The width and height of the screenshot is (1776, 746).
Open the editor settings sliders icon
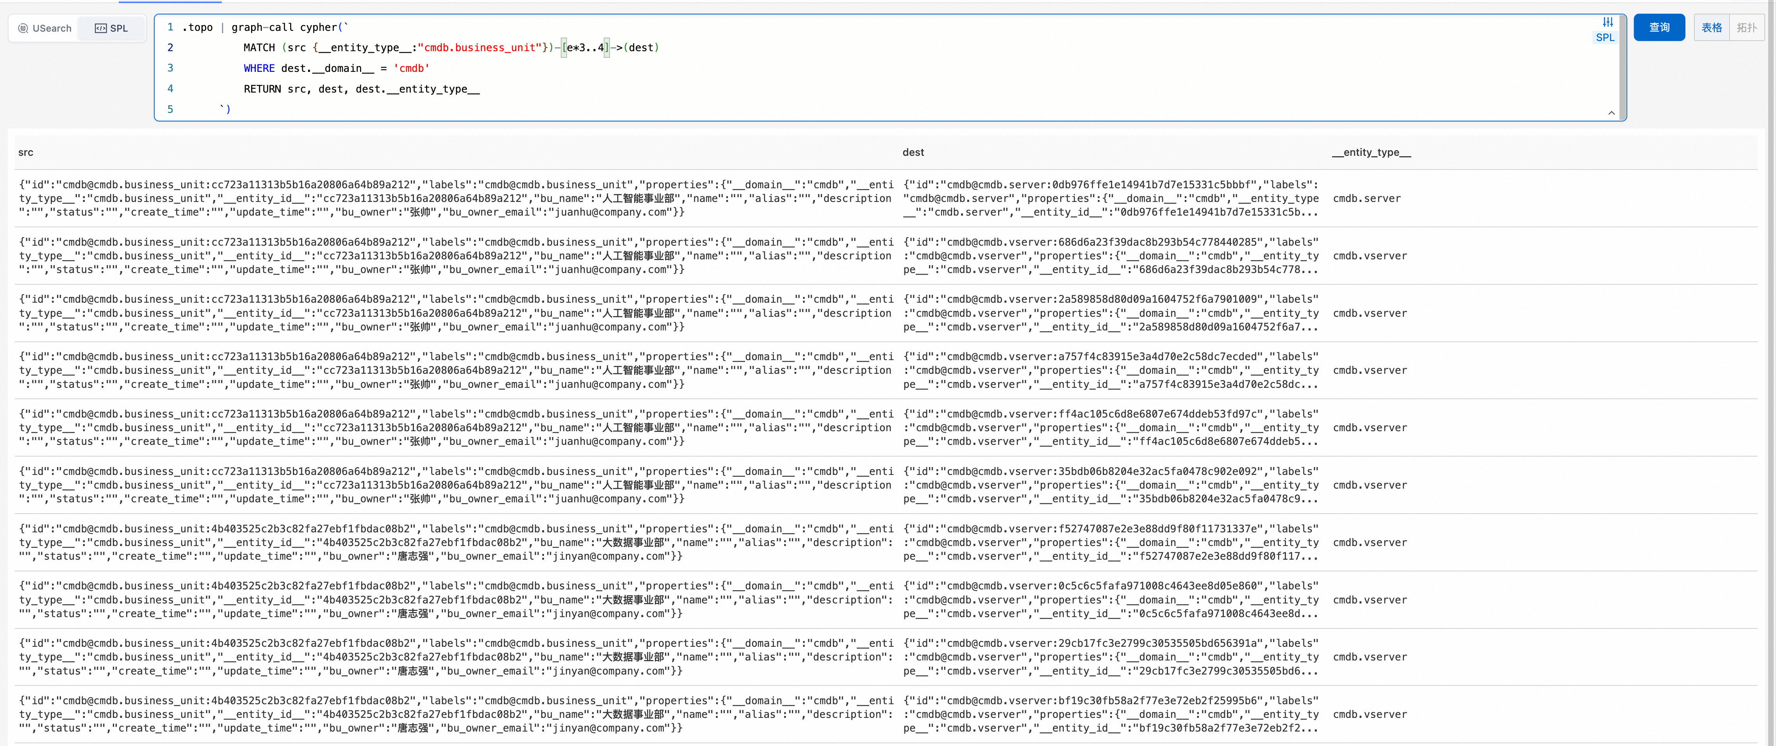pos(1608,22)
